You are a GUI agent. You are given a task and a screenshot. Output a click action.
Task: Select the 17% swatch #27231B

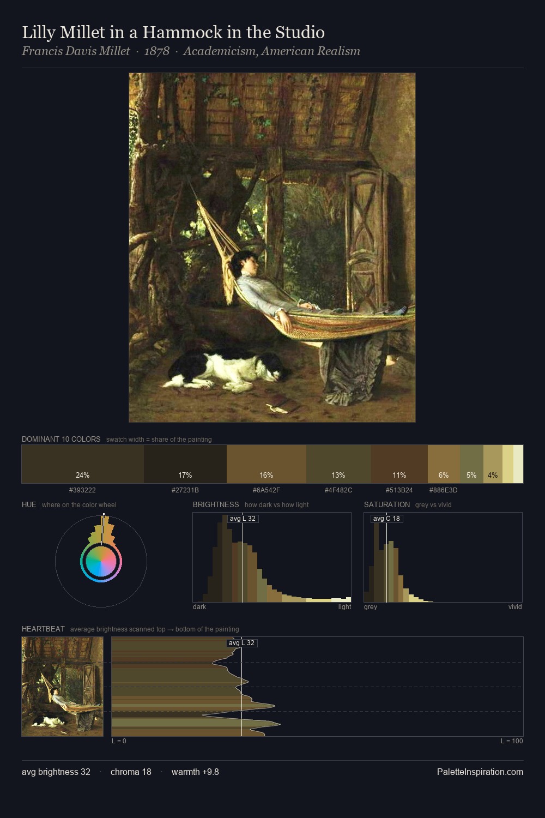185,464
